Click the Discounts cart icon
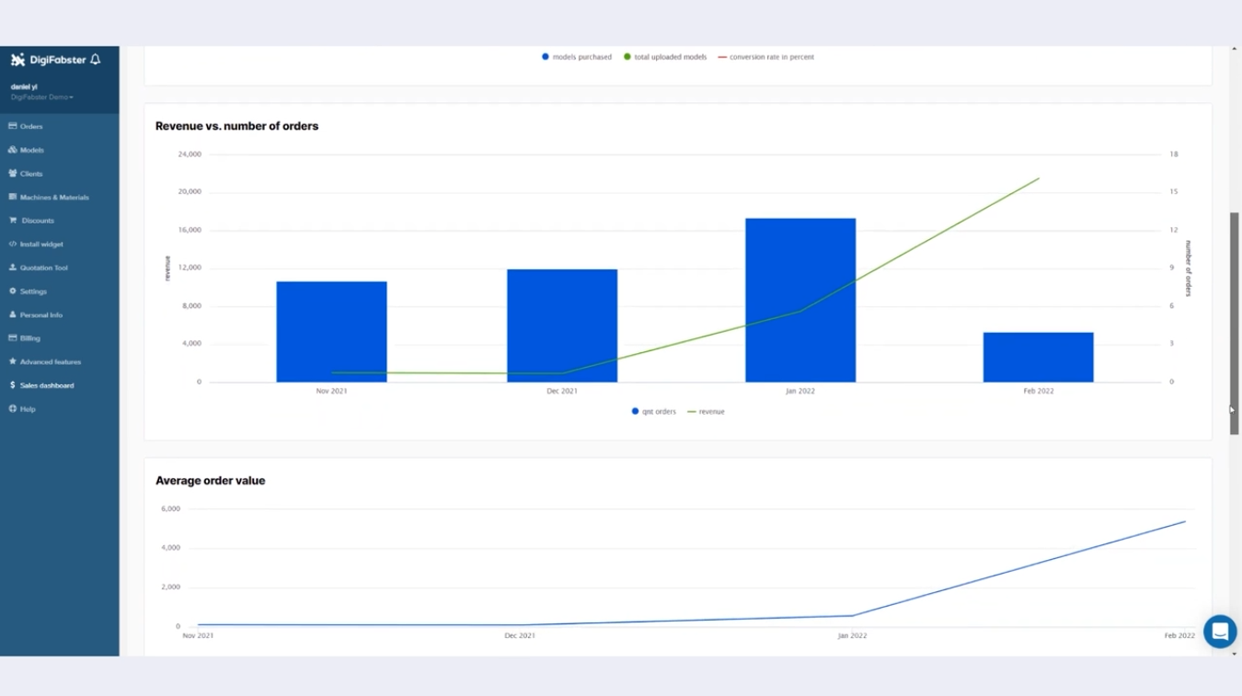1242x696 pixels. tap(13, 221)
